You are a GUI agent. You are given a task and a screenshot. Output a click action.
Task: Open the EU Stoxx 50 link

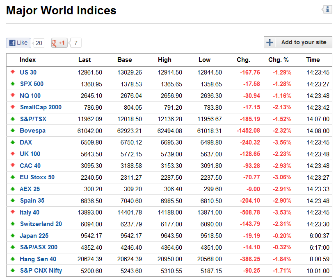point(37,177)
